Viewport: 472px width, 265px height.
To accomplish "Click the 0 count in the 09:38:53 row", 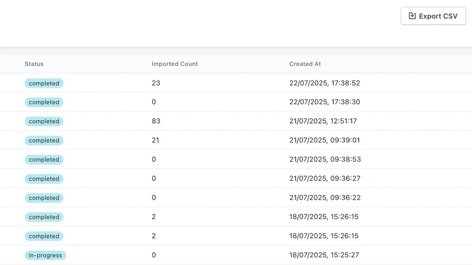I will click(x=154, y=159).
